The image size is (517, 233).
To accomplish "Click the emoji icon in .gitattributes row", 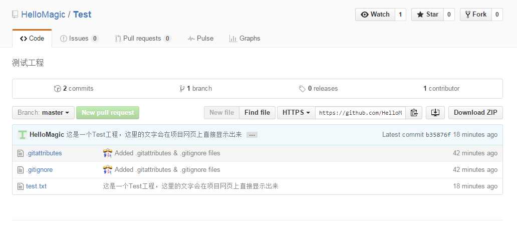I will [x=108, y=153].
